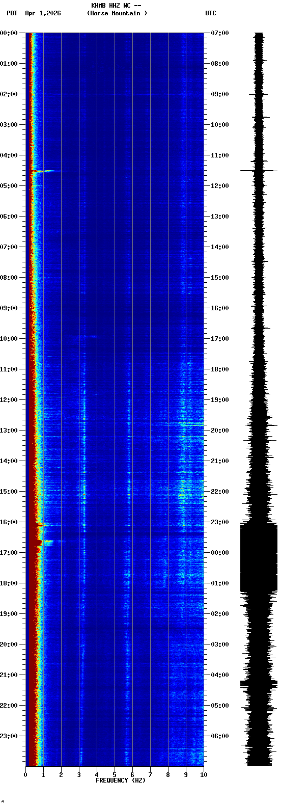Select PDT time label 04:00
Viewport: 281px width, 807px height.
(9, 155)
